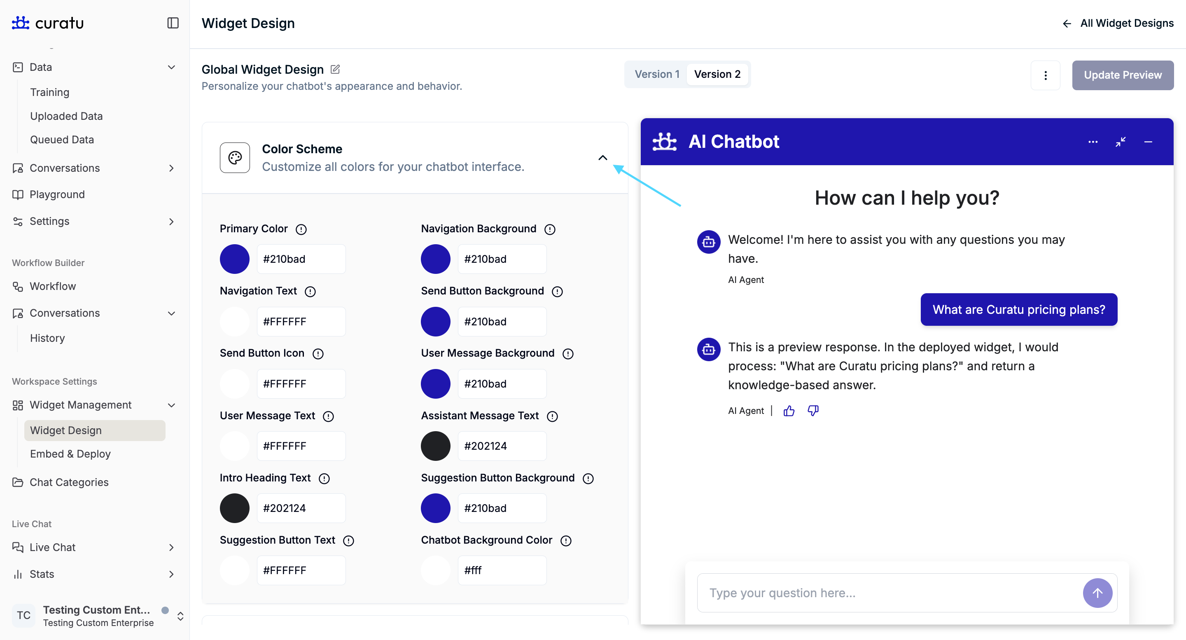This screenshot has width=1186, height=640.
Task: Click the chatbot shrink arrows icon
Action: pos(1120,142)
